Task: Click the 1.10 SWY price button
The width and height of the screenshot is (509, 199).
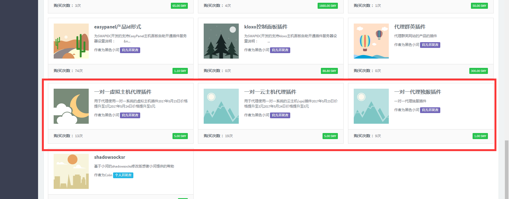Action: [180, 71]
